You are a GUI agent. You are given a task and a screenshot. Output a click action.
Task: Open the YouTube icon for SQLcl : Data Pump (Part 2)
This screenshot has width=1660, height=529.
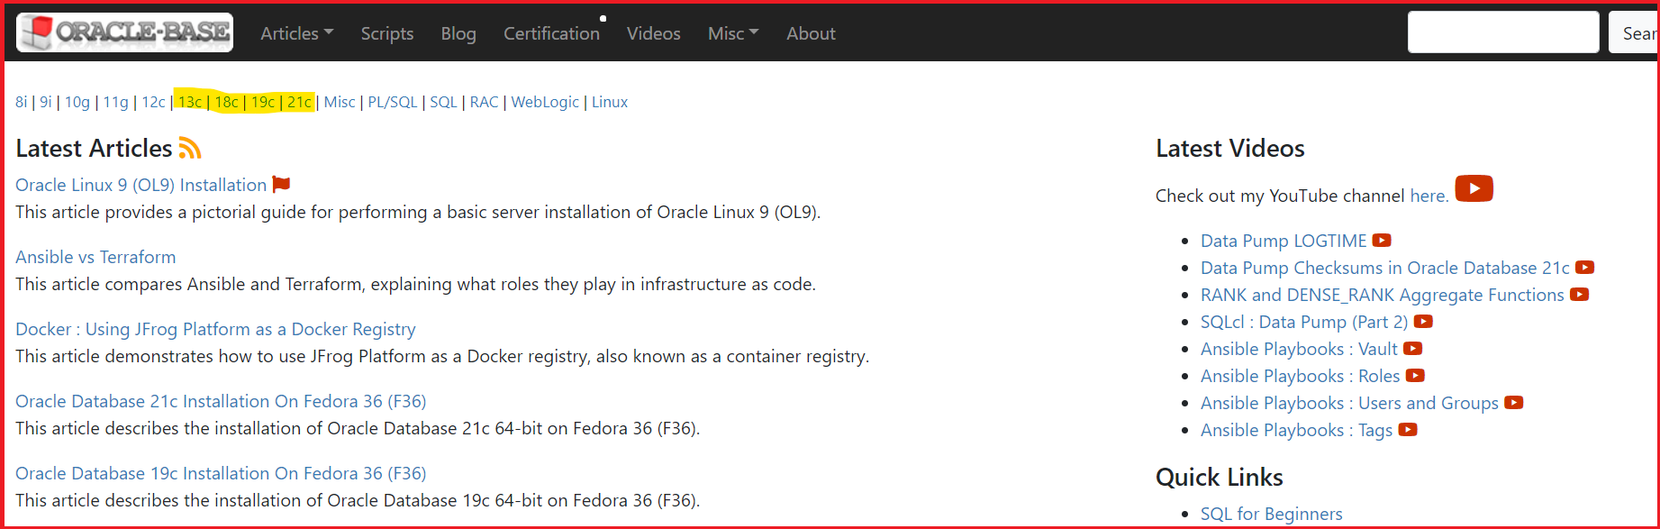click(x=1423, y=321)
